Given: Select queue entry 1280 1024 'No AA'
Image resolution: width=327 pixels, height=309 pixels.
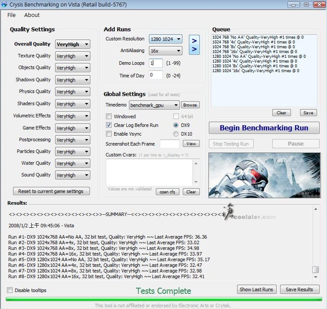Looking at the screenshot, I should [259, 56].
